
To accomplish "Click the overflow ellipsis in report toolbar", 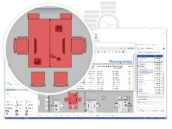I will [127, 52].
